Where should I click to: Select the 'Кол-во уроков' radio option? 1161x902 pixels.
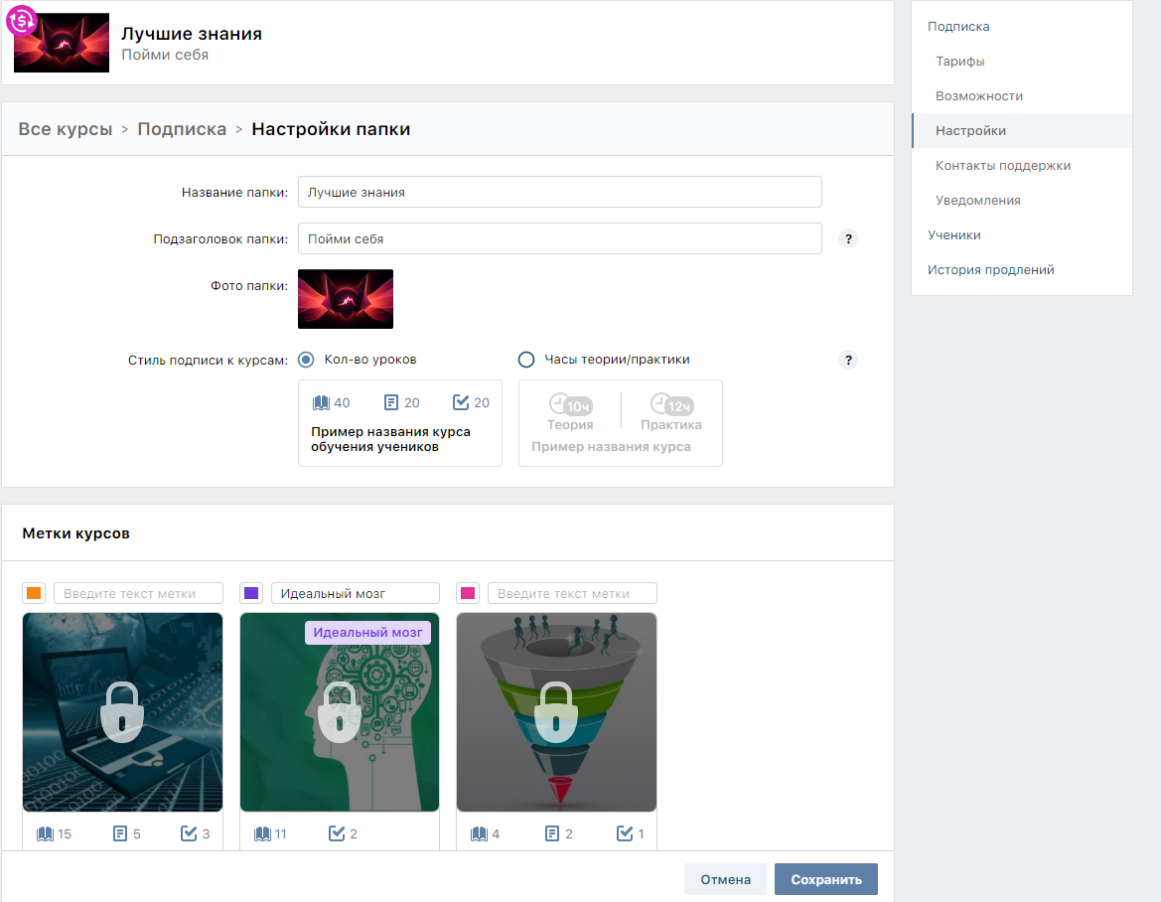click(x=306, y=360)
